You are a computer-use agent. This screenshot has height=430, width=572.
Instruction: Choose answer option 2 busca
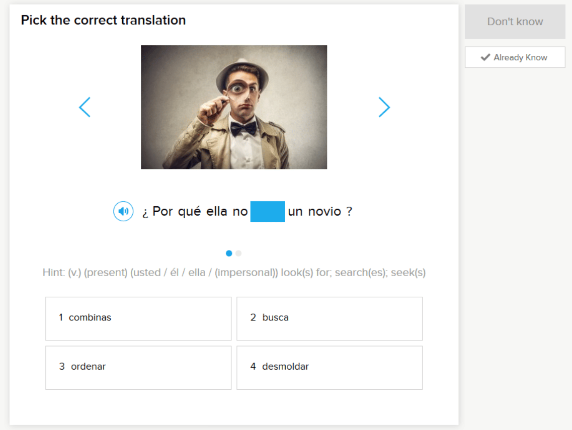click(x=330, y=318)
